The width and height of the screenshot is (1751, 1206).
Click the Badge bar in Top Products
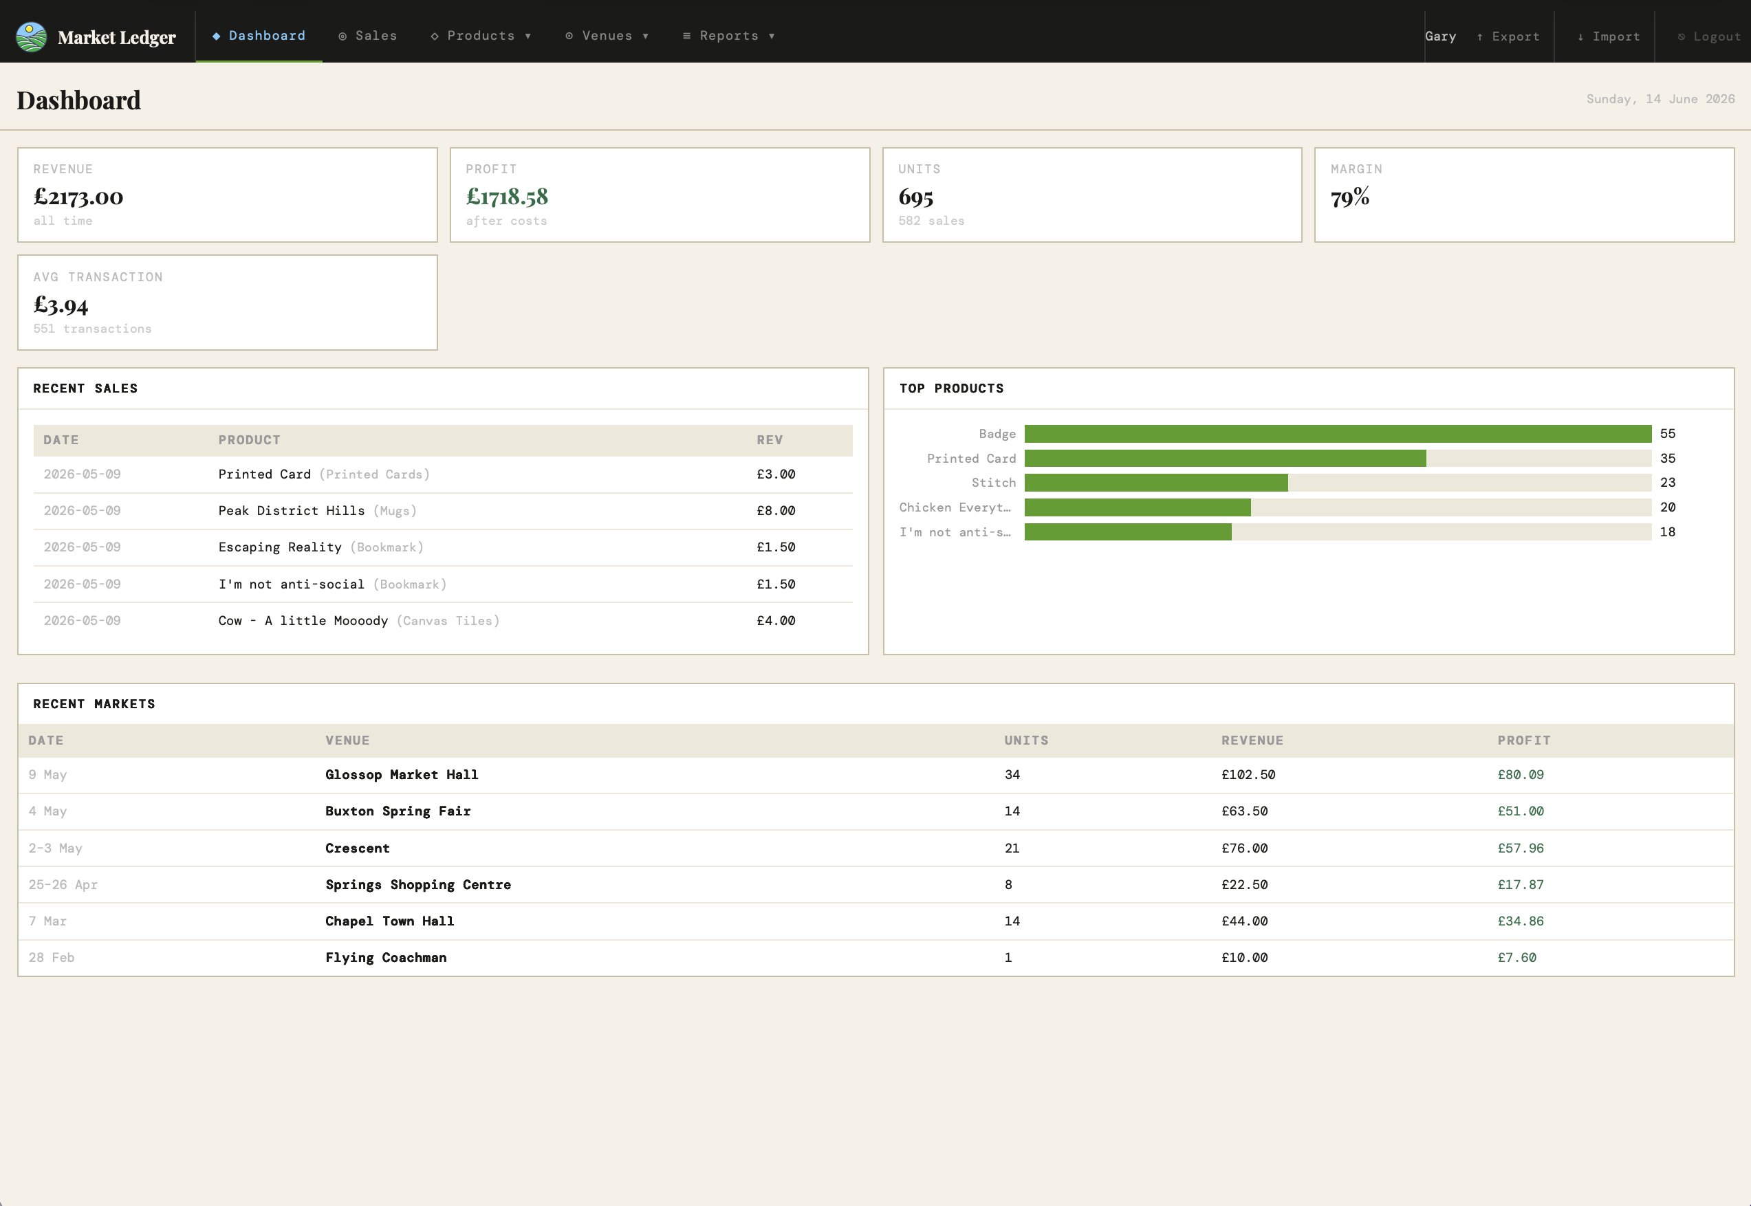coord(1338,434)
